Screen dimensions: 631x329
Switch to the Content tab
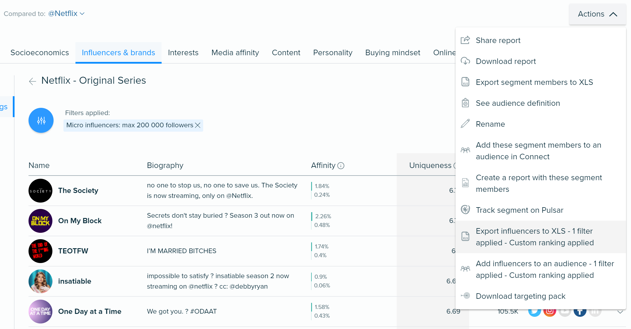coord(286,53)
